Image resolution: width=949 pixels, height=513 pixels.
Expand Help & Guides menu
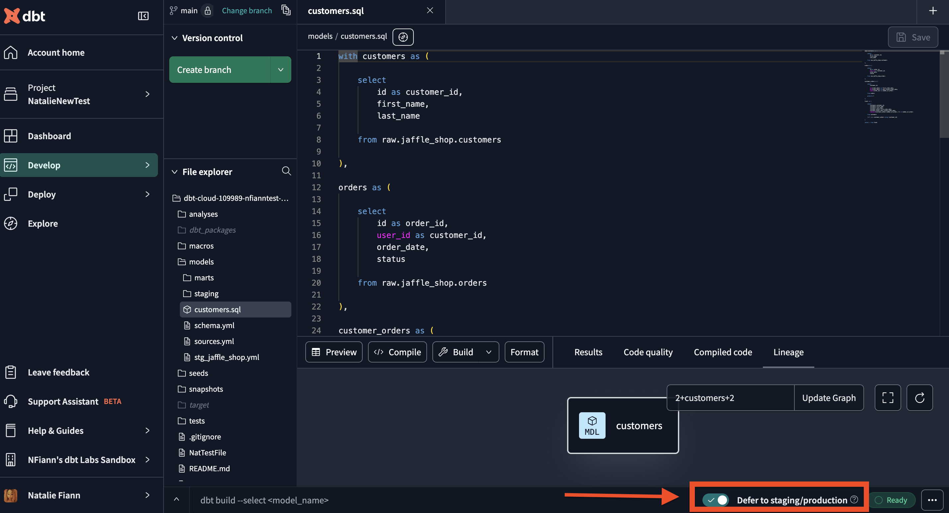coord(147,430)
